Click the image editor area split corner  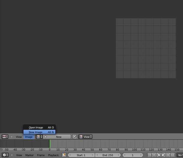point(1,138)
